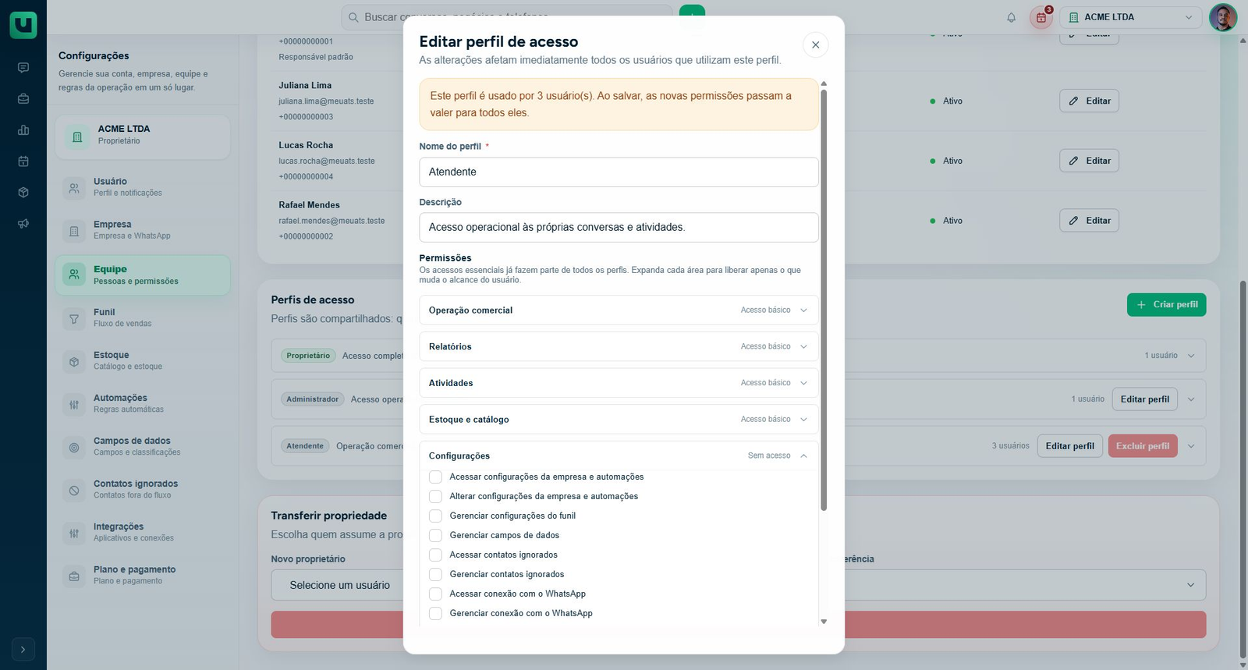This screenshot has width=1248, height=670.
Task: Click the Campos de dados icon
Action: 74,447
